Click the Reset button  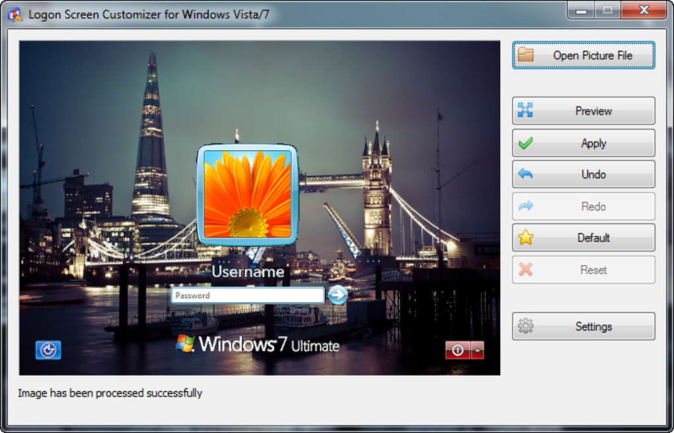click(x=583, y=270)
